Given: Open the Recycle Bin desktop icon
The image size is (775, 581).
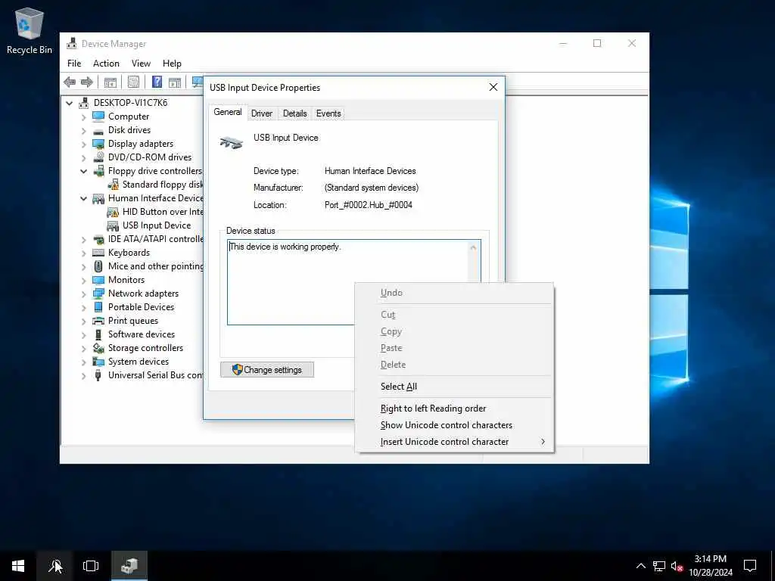Looking at the screenshot, I should click(x=30, y=30).
